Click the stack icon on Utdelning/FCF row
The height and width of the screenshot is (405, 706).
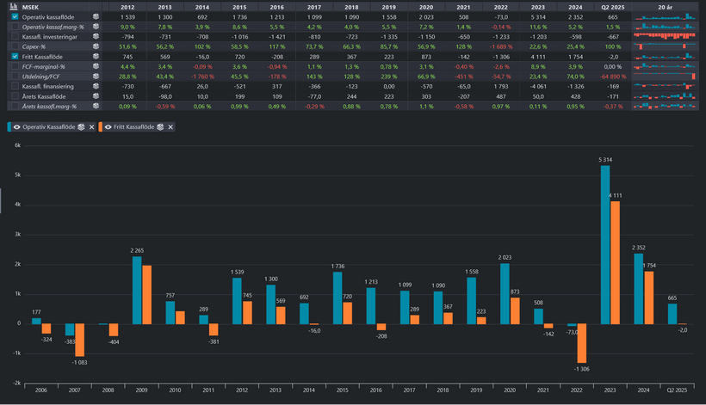point(96,77)
